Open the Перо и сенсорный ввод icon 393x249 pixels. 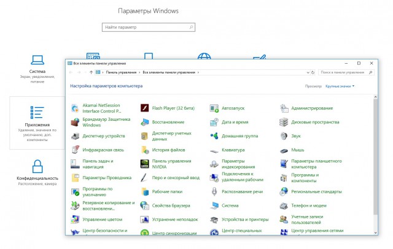coord(145,178)
